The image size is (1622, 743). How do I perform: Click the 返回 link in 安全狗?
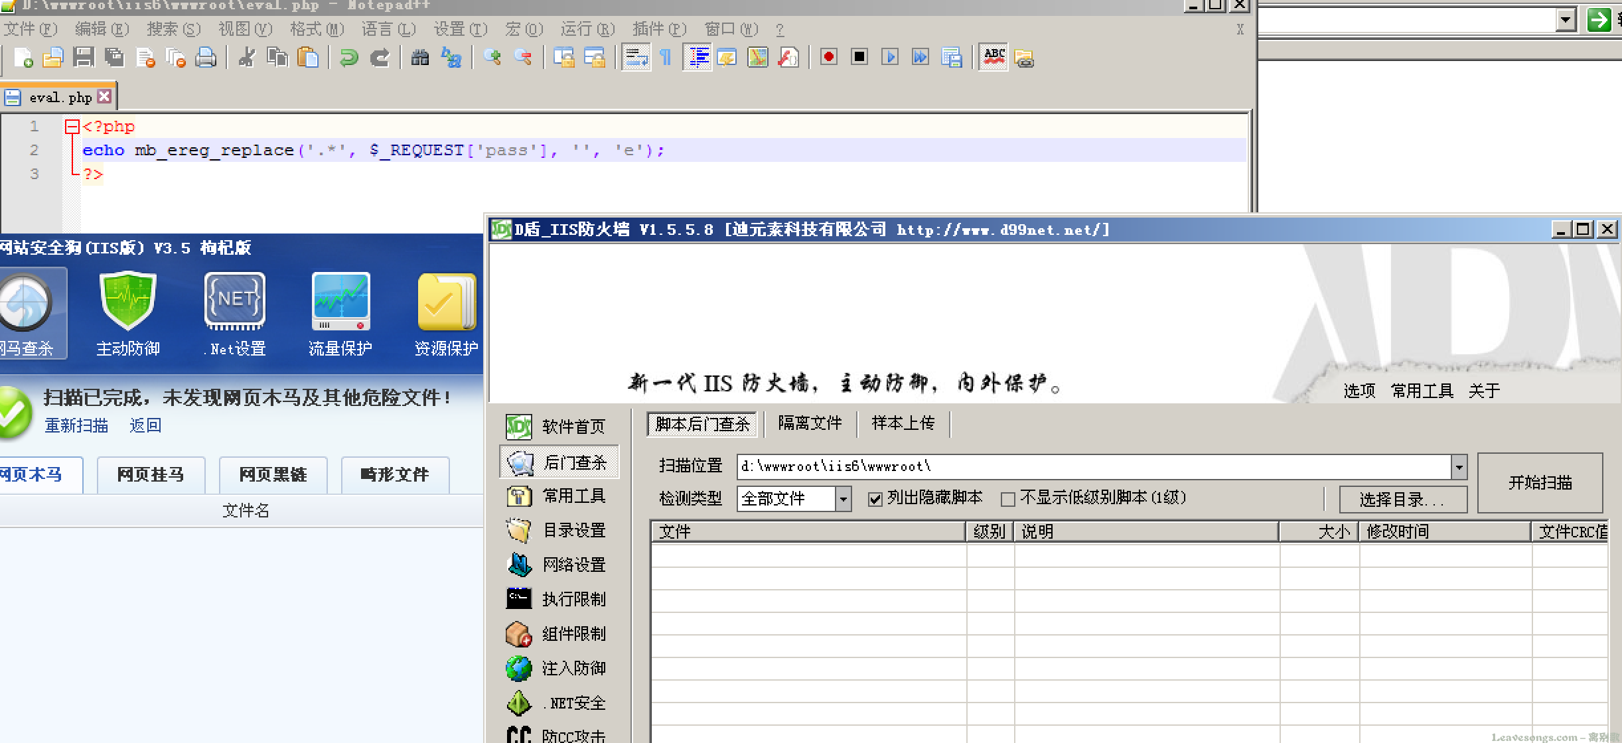[145, 425]
